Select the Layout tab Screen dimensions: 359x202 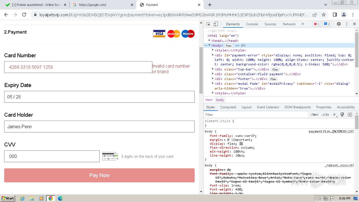(x=247, y=107)
